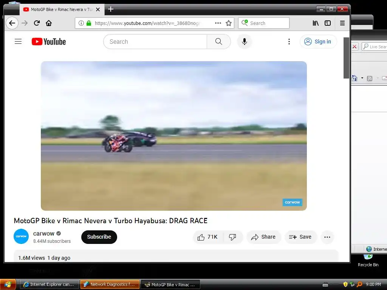387x290 pixels.
Task: Click the Internet zone in Internet Explorer status bar
Action: 376,249
